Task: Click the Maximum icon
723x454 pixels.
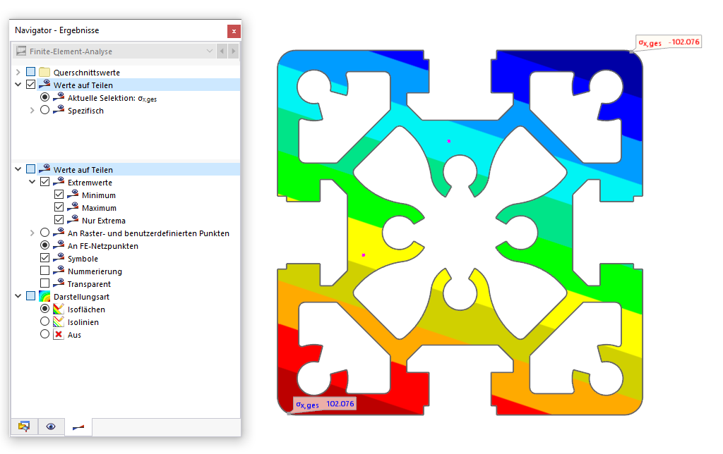Action: [73, 207]
